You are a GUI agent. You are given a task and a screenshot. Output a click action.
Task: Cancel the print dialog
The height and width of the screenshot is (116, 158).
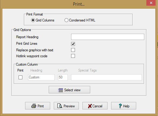tap(95, 106)
